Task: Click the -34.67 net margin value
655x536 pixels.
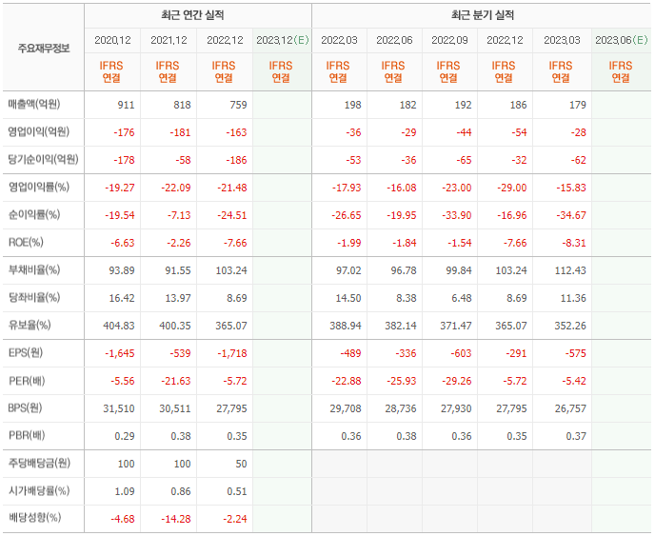Action: tap(571, 215)
